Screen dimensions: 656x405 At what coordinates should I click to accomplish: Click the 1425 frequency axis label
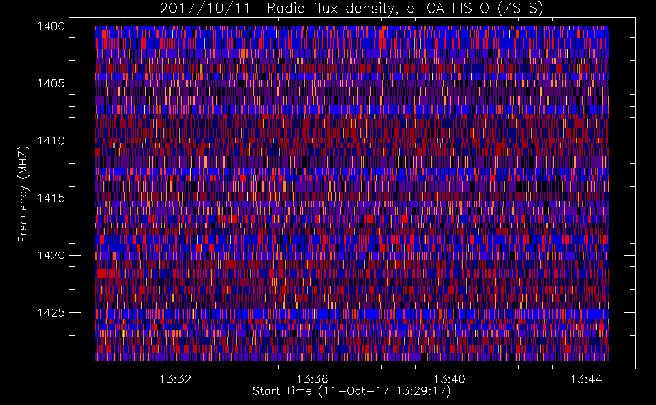pyautogui.click(x=51, y=312)
